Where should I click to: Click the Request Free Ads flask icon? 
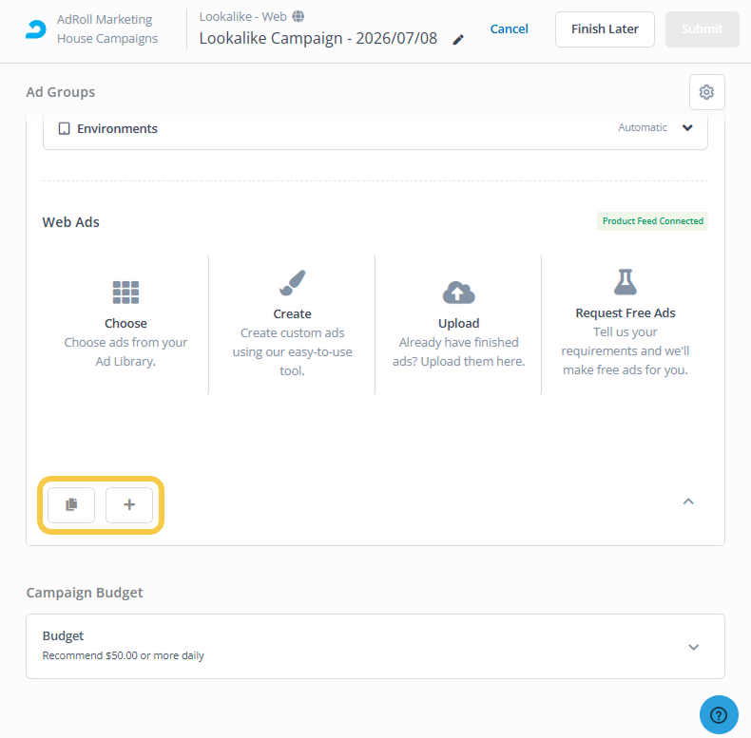625,281
